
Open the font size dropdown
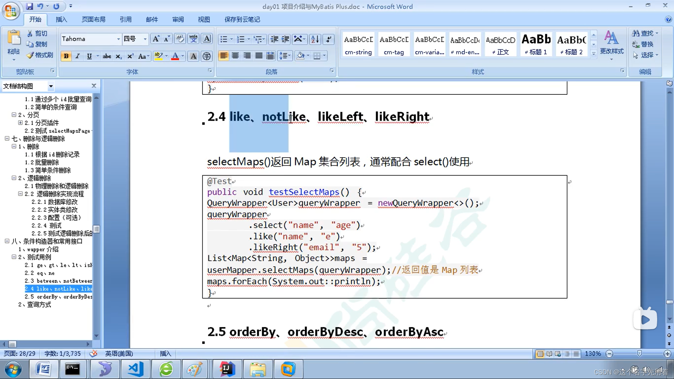click(145, 39)
